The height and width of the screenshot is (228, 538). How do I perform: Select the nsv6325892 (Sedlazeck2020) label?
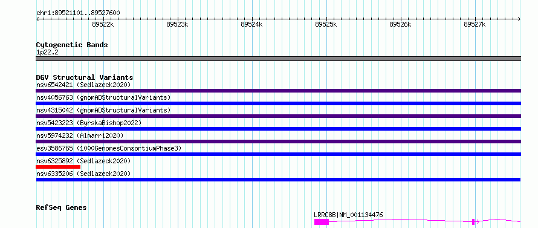[83, 161]
